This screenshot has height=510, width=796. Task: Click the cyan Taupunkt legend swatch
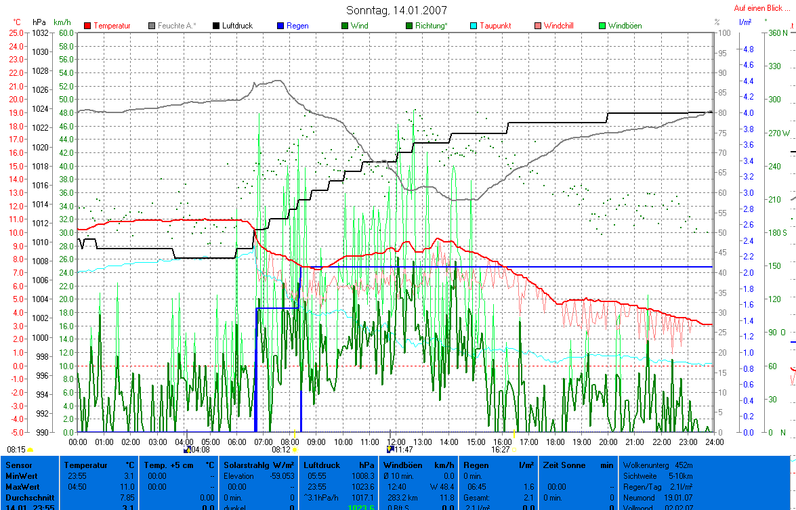click(474, 26)
